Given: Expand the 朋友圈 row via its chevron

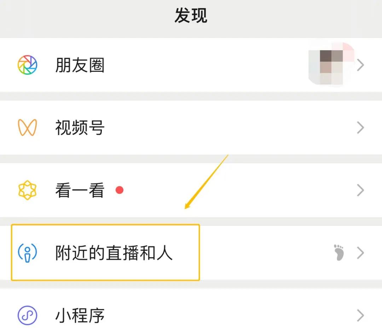Looking at the screenshot, I should 361,65.
